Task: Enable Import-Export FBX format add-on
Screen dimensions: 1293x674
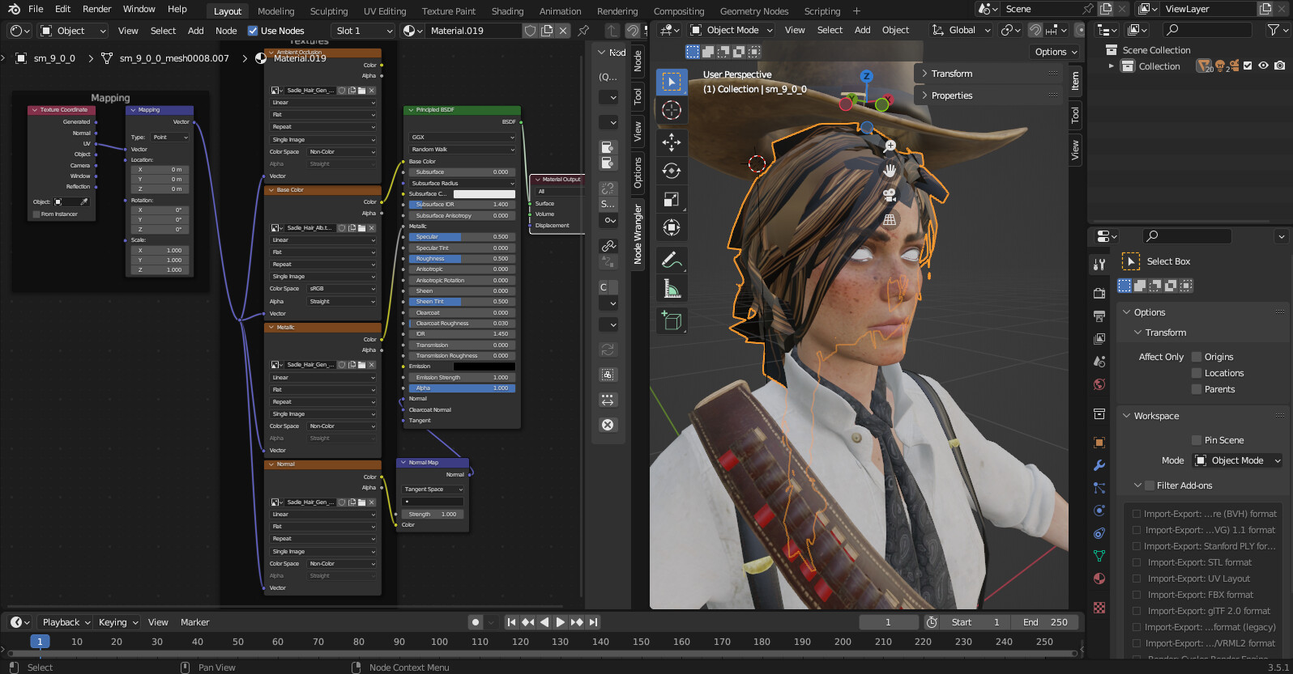Action: pyautogui.click(x=1136, y=595)
